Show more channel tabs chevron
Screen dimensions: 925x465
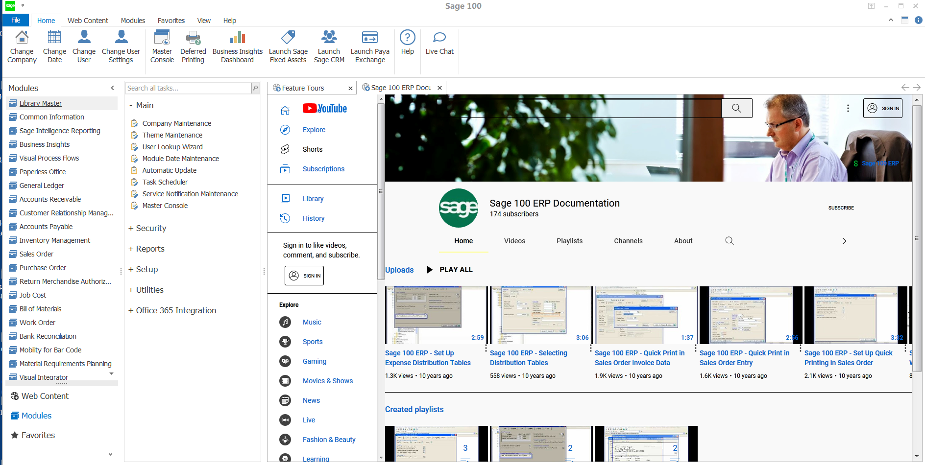click(x=844, y=241)
